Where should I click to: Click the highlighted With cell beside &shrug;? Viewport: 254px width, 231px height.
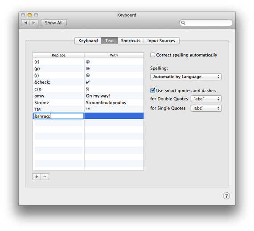(x=114, y=116)
